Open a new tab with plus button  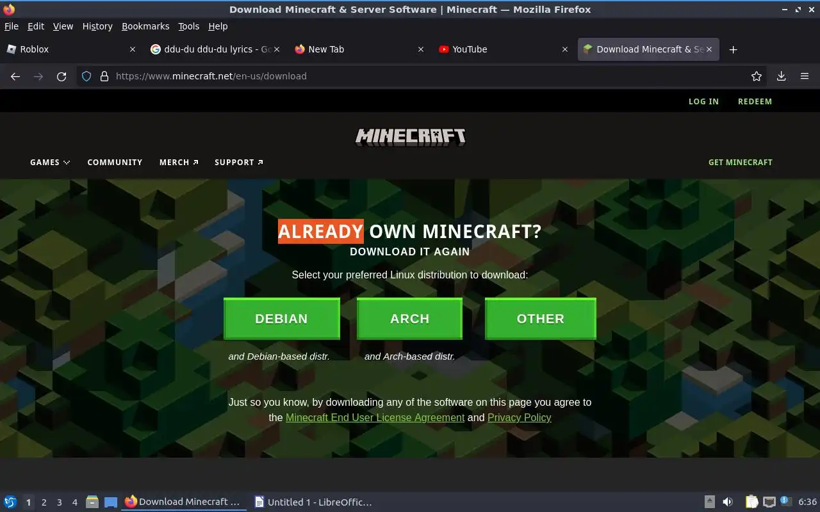(734, 49)
